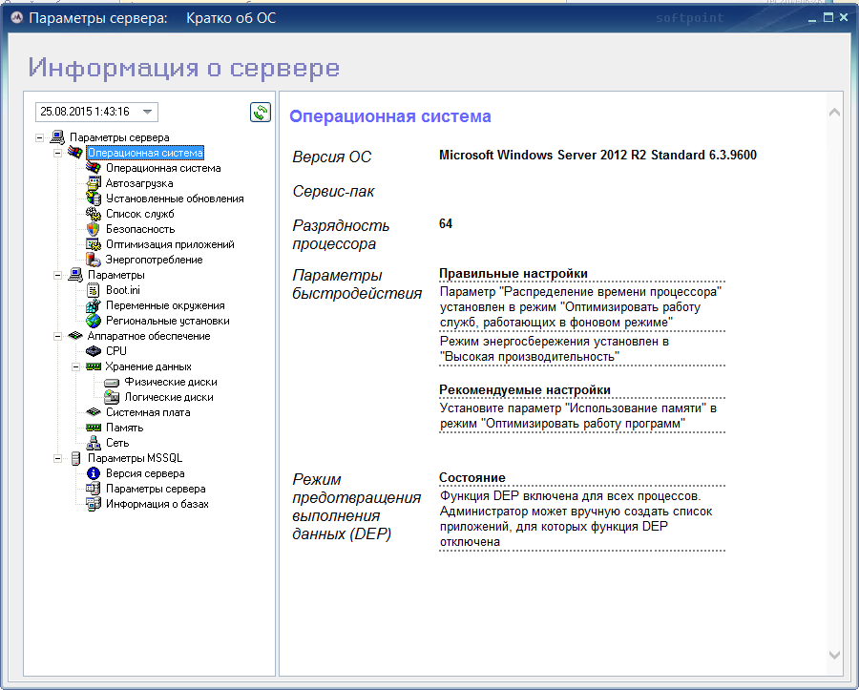This screenshot has height=690, width=859.
Task: Collapse the Параметры branch containing Boot.ini
Action: [x=57, y=275]
